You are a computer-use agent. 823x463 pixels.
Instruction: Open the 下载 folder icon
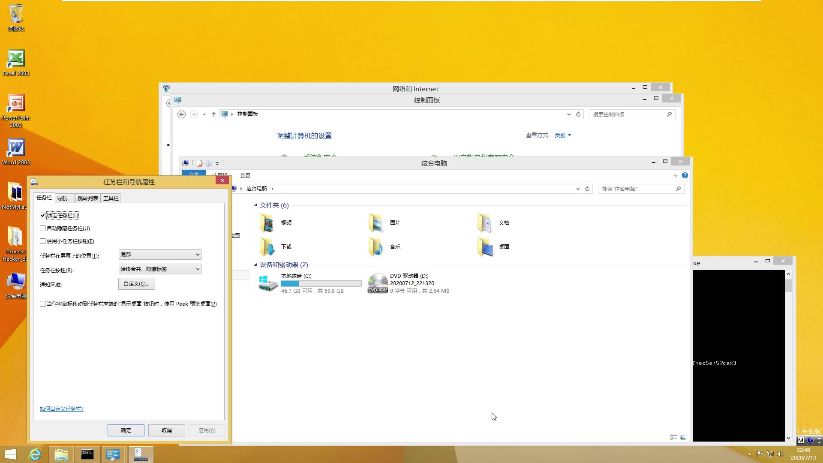point(268,247)
